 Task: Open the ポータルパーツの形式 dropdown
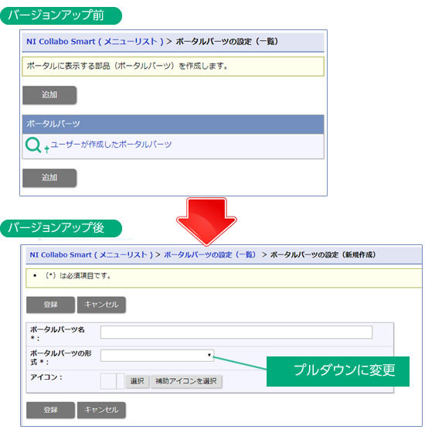click(x=157, y=355)
